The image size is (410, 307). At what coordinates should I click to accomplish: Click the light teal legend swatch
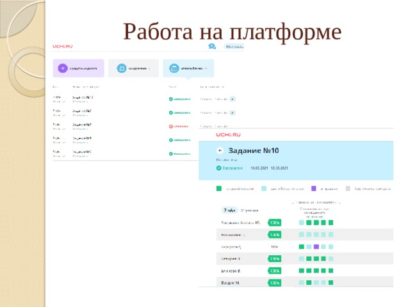(264, 189)
